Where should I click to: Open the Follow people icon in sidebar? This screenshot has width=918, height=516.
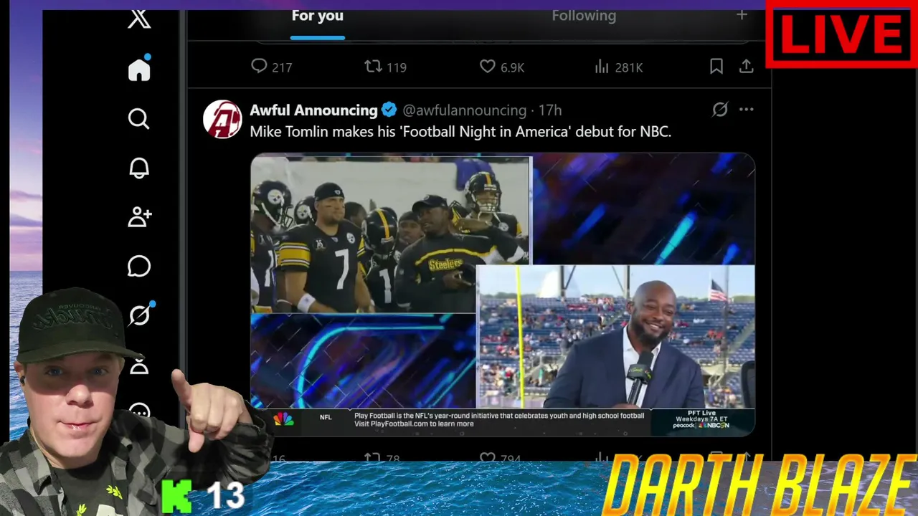139,216
